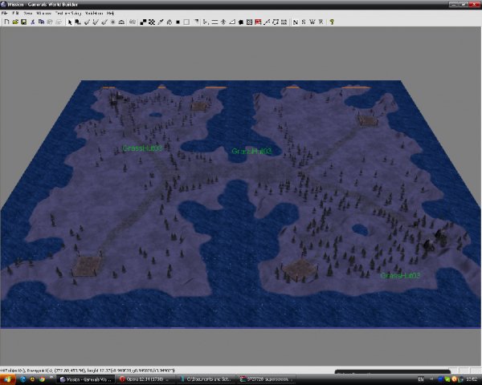Select the pointer-with-plus tool
This screenshot has width=482, height=385.
click(78, 22)
